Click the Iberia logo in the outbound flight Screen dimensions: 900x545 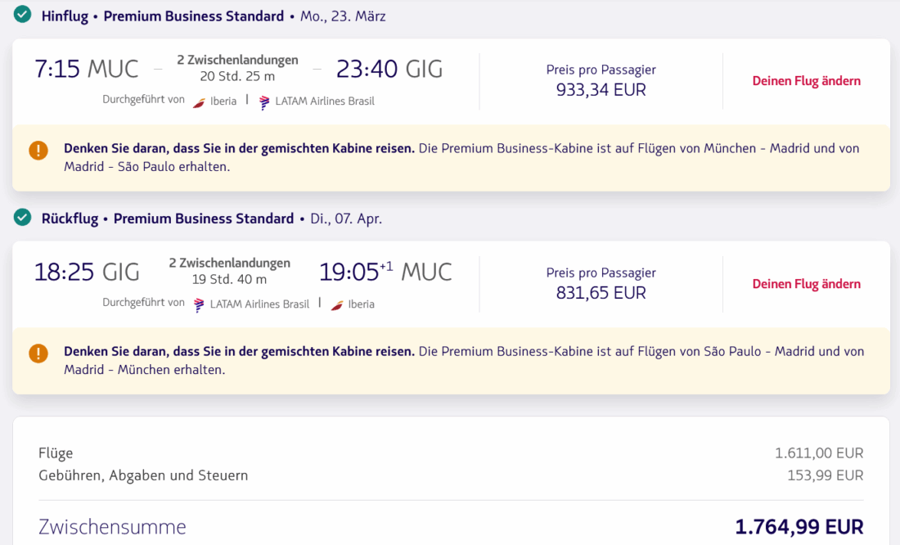coord(199,102)
